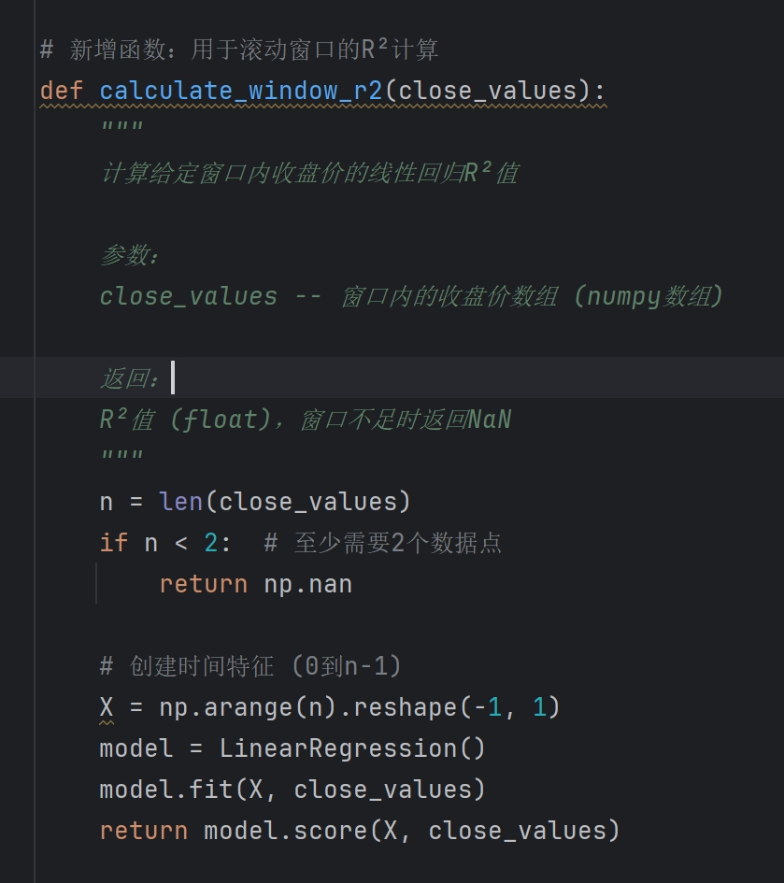Click the comment line above the function definition

tap(239, 50)
